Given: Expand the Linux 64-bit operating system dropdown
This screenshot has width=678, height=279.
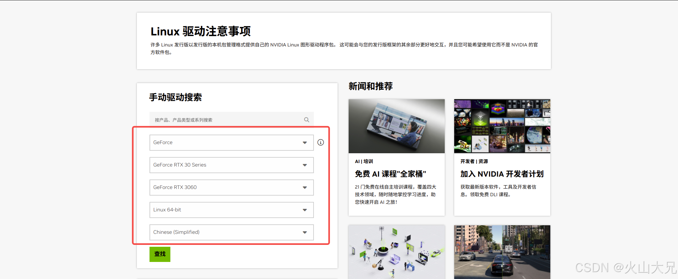Looking at the screenshot, I should (x=231, y=210).
